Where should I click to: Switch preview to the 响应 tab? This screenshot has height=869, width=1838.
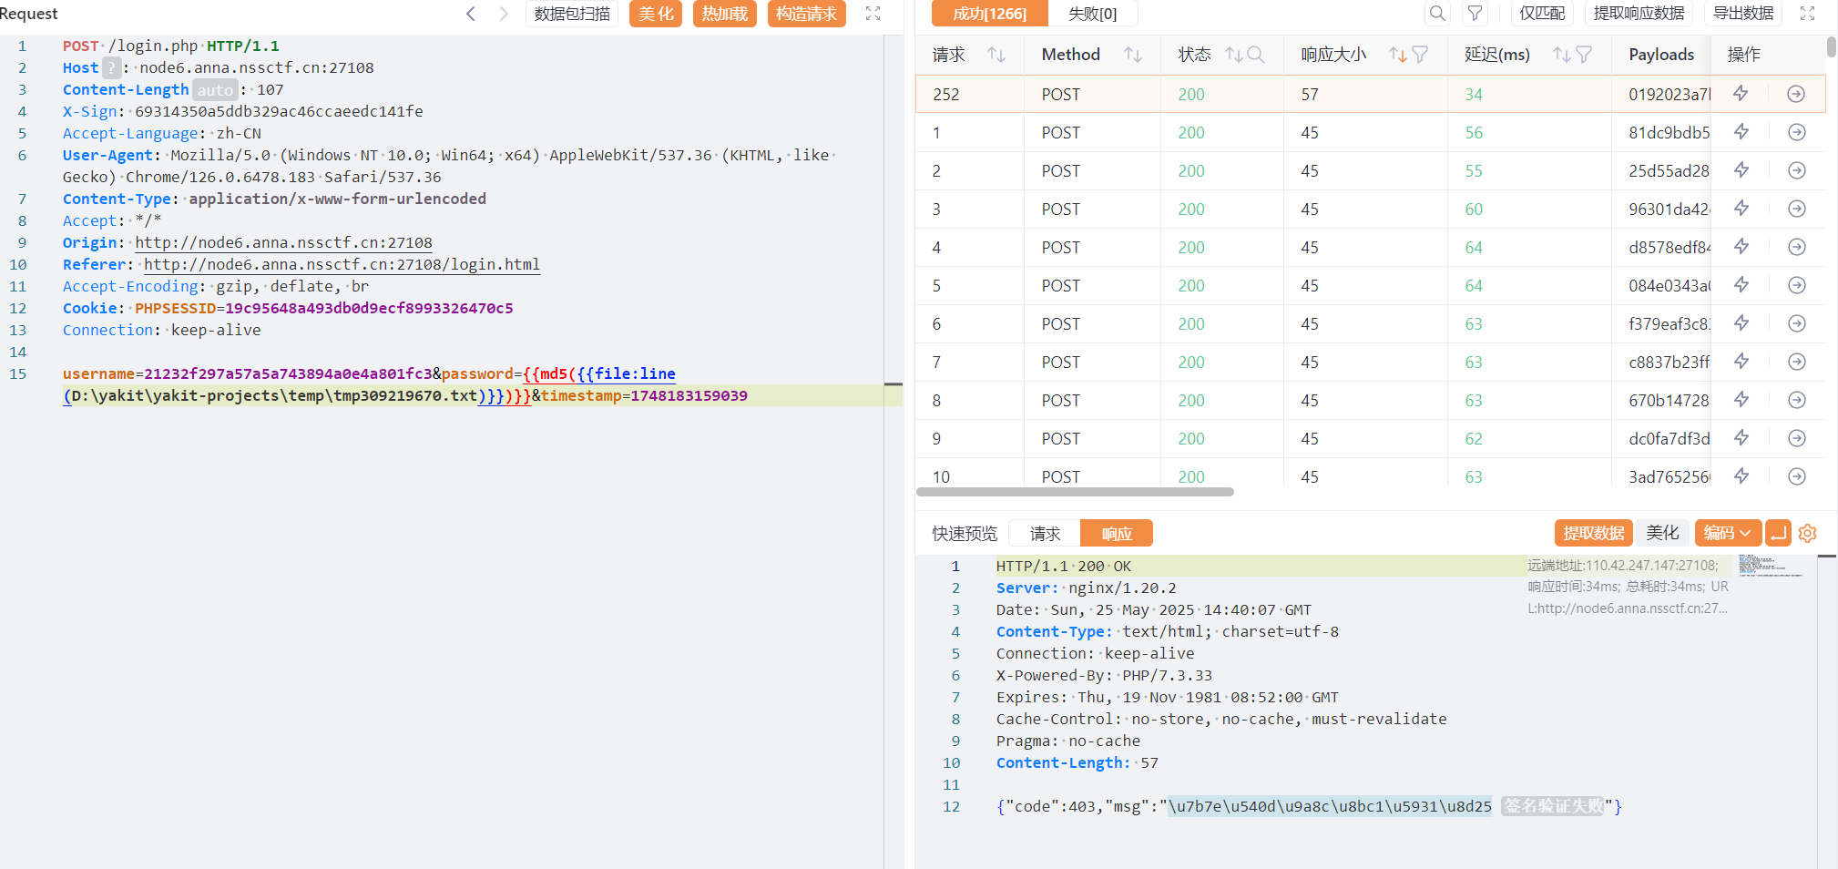tap(1117, 533)
